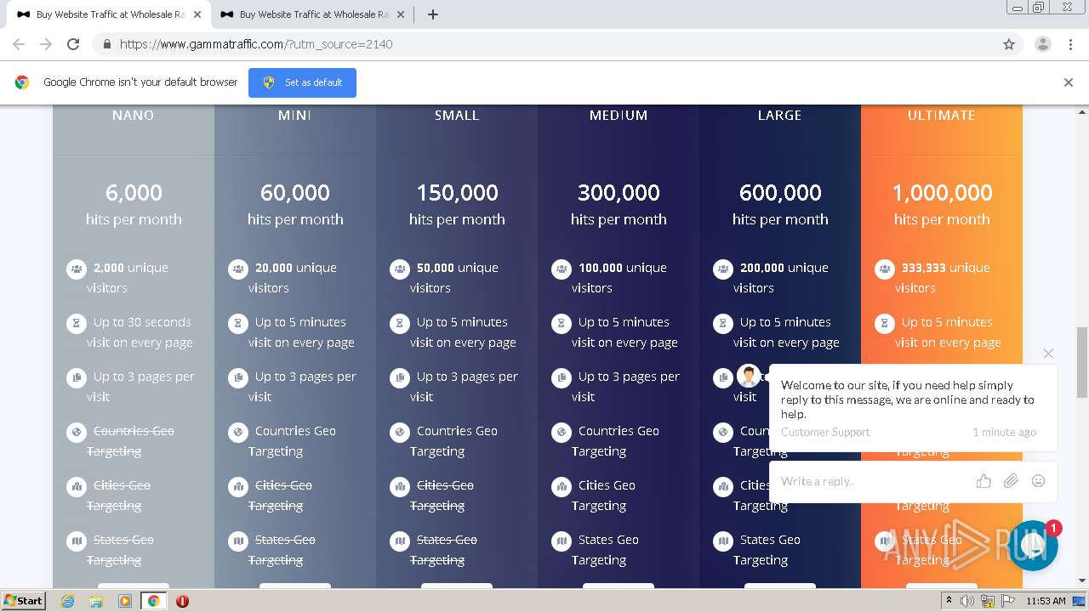Screen dimensions: 1089x612
Task: Click the 6,000 hits per month text
Action: 134,206
